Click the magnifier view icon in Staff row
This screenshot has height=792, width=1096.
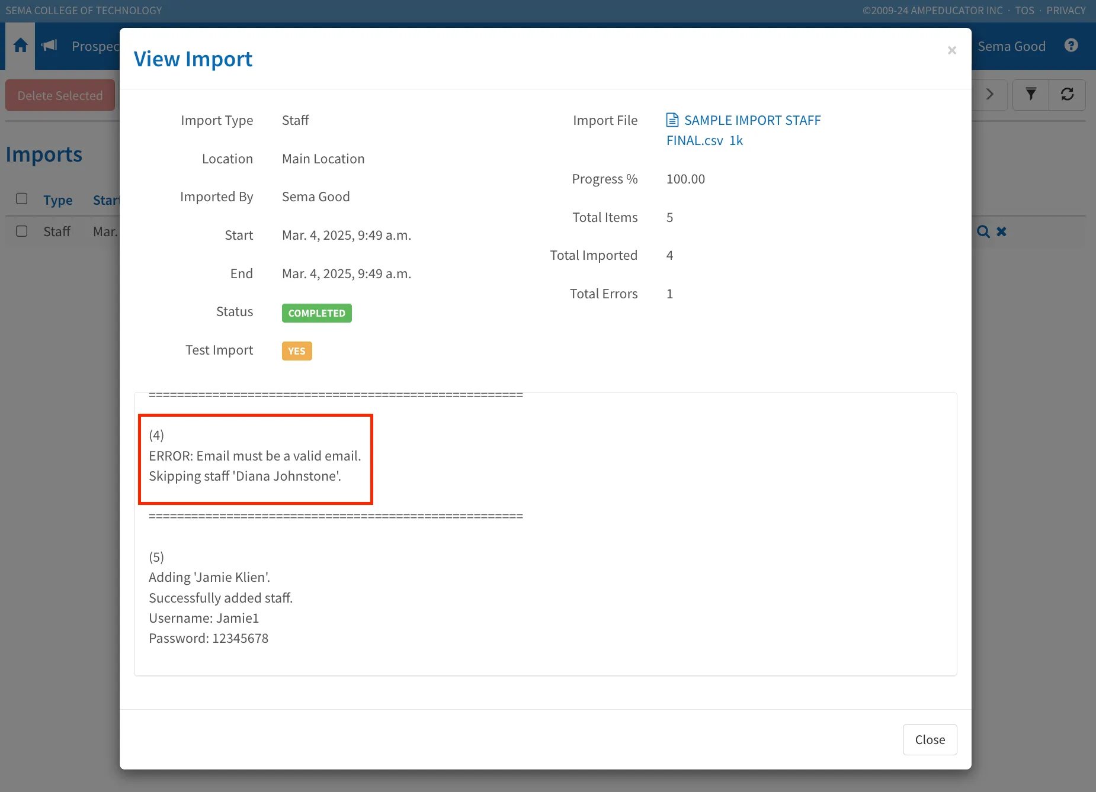pos(983,231)
